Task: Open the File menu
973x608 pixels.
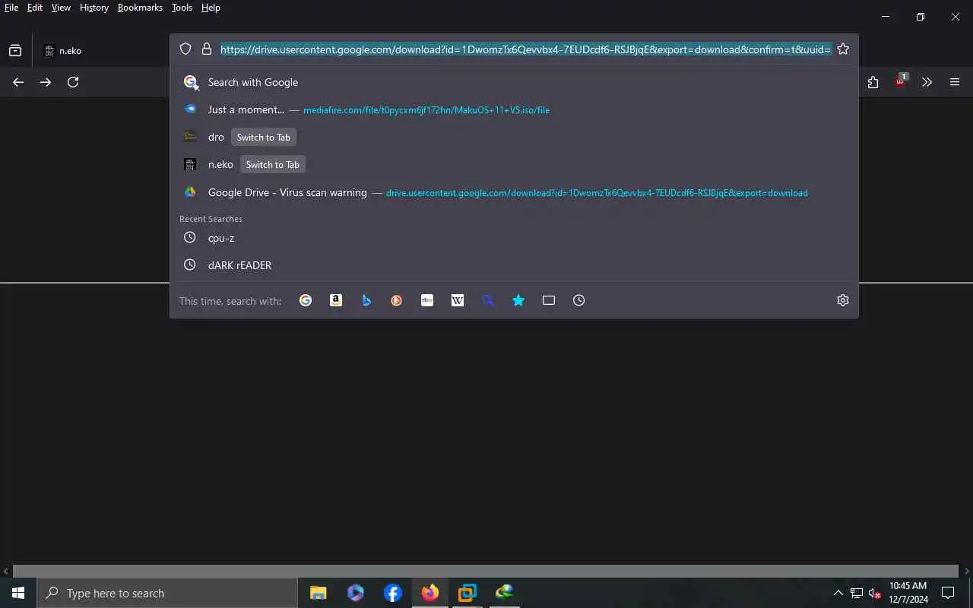Action: point(11,8)
